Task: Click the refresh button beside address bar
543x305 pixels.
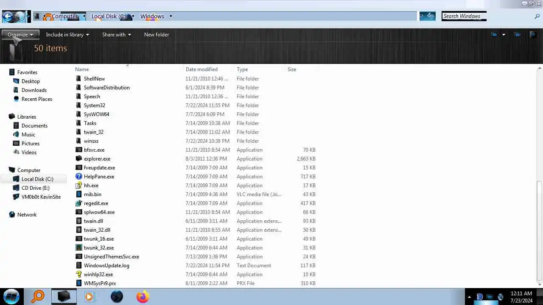Action: click(431, 16)
